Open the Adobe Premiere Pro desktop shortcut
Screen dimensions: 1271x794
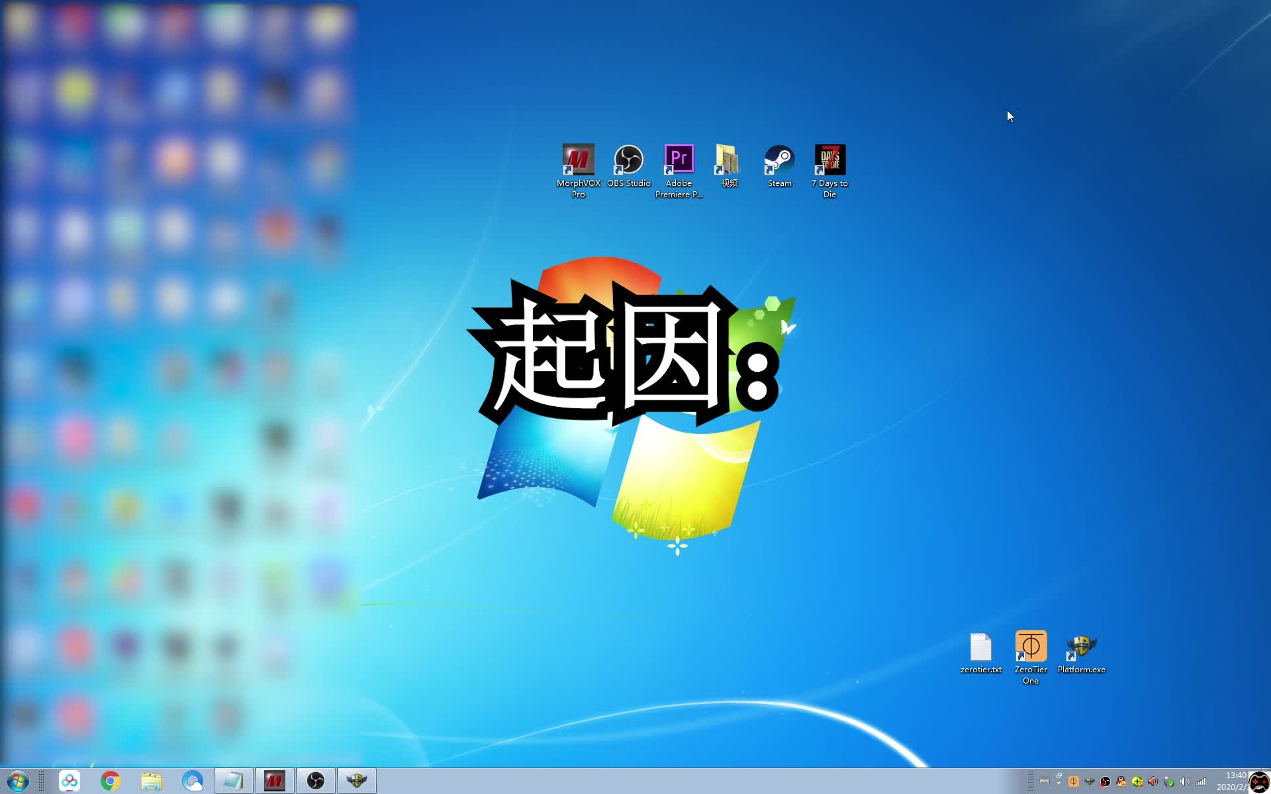coord(679,171)
